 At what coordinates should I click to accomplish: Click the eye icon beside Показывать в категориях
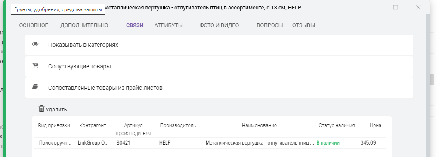35,44
